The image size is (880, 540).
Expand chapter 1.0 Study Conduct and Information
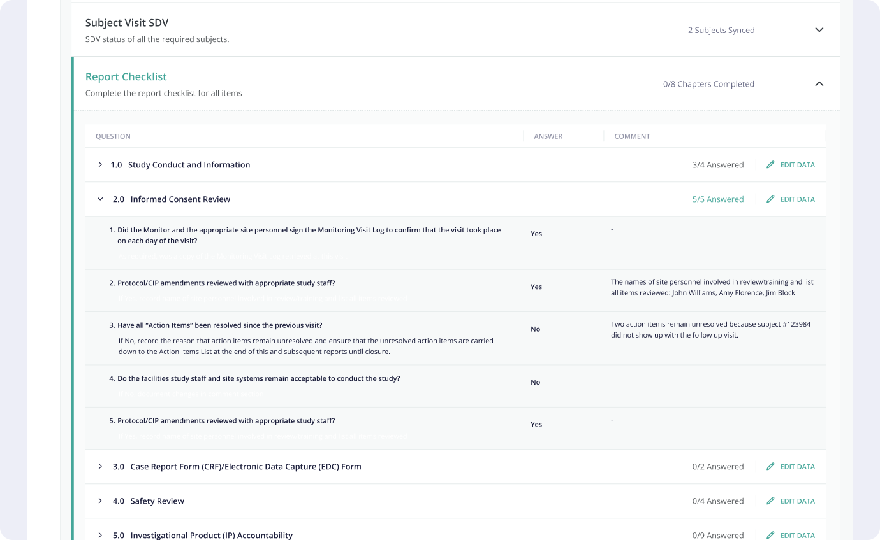100,165
